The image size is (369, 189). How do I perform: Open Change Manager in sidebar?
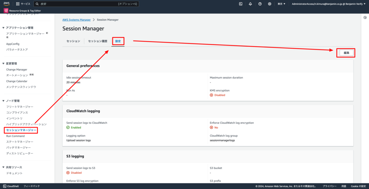pos(17,70)
